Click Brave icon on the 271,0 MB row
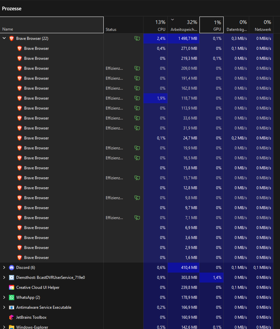The image size is (280, 329). pos(20,48)
